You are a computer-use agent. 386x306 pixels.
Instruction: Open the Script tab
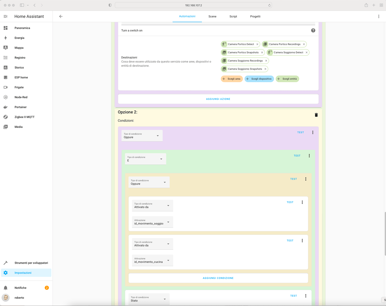[233, 16]
